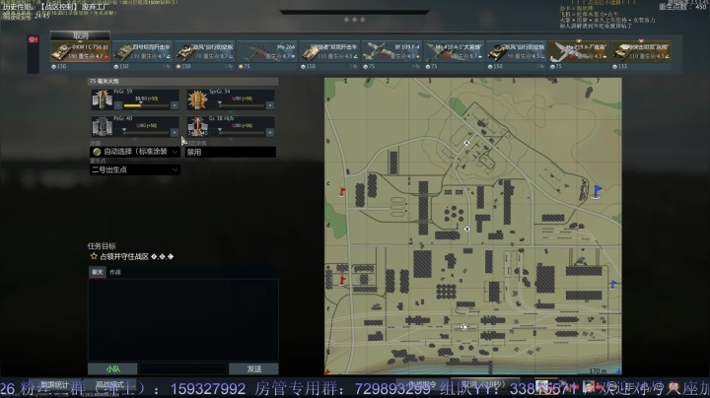This screenshot has width=710, height=398.
Task: Expand details below the Gr. 38 Hl/B card
Action: click(x=231, y=139)
